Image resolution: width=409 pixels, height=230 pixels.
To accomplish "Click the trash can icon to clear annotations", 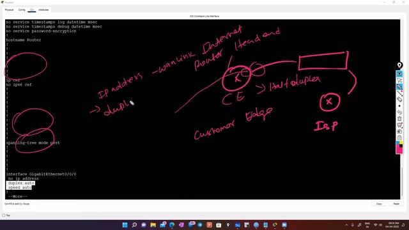I will tap(399, 119).
